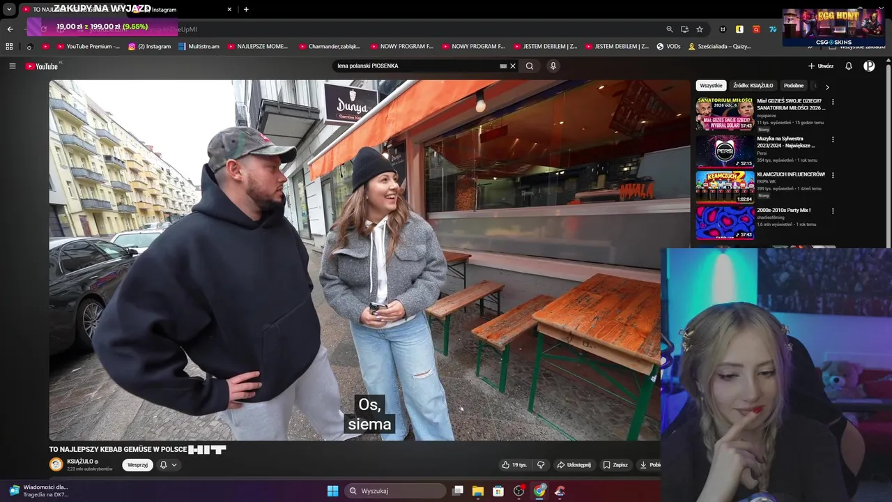
Task: Open the account avatar menu on YouTube
Action: tap(869, 66)
